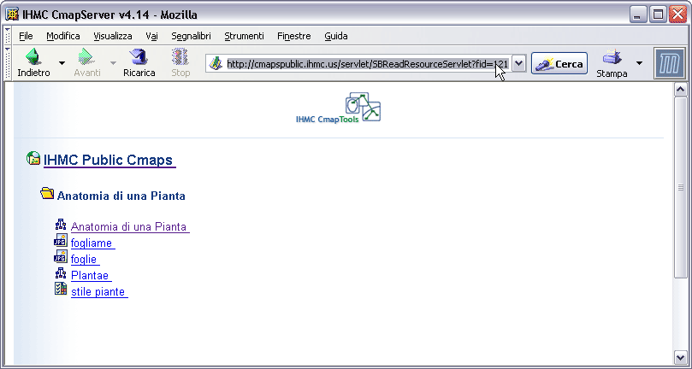This screenshot has width=692, height=369.
Task: Click the JPG icon beside fogliame
Action: pos(61,241)
